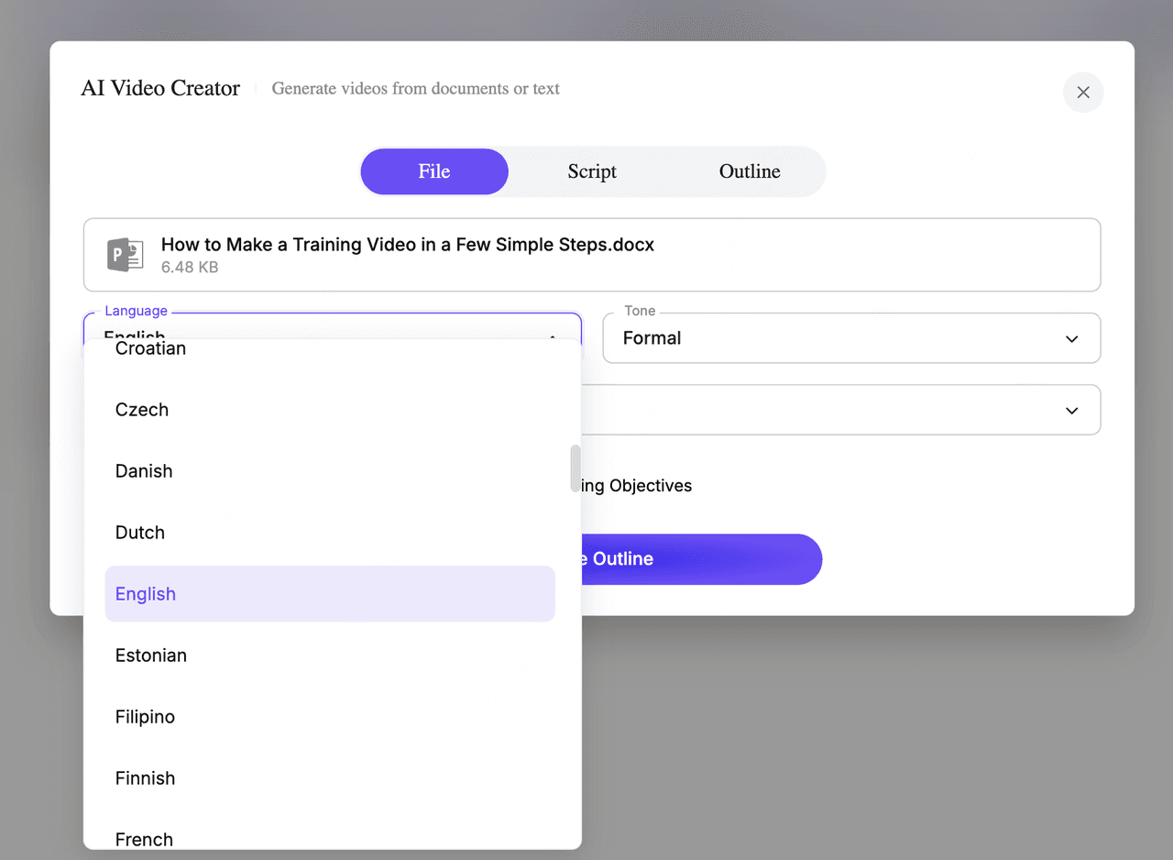This screenshot has width=1173, height=860.
Task: Click the document file type icon
Action: pos(125,254)
